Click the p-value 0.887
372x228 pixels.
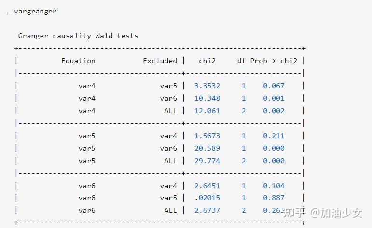click(274, 198)
